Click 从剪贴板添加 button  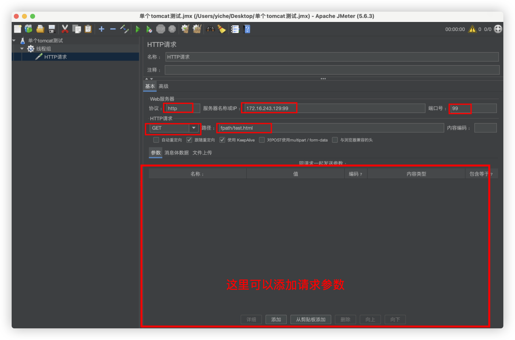(x=311, y=320)
